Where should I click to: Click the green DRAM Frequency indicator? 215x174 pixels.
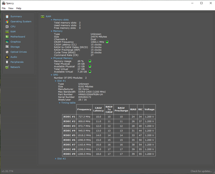(107, 42)
